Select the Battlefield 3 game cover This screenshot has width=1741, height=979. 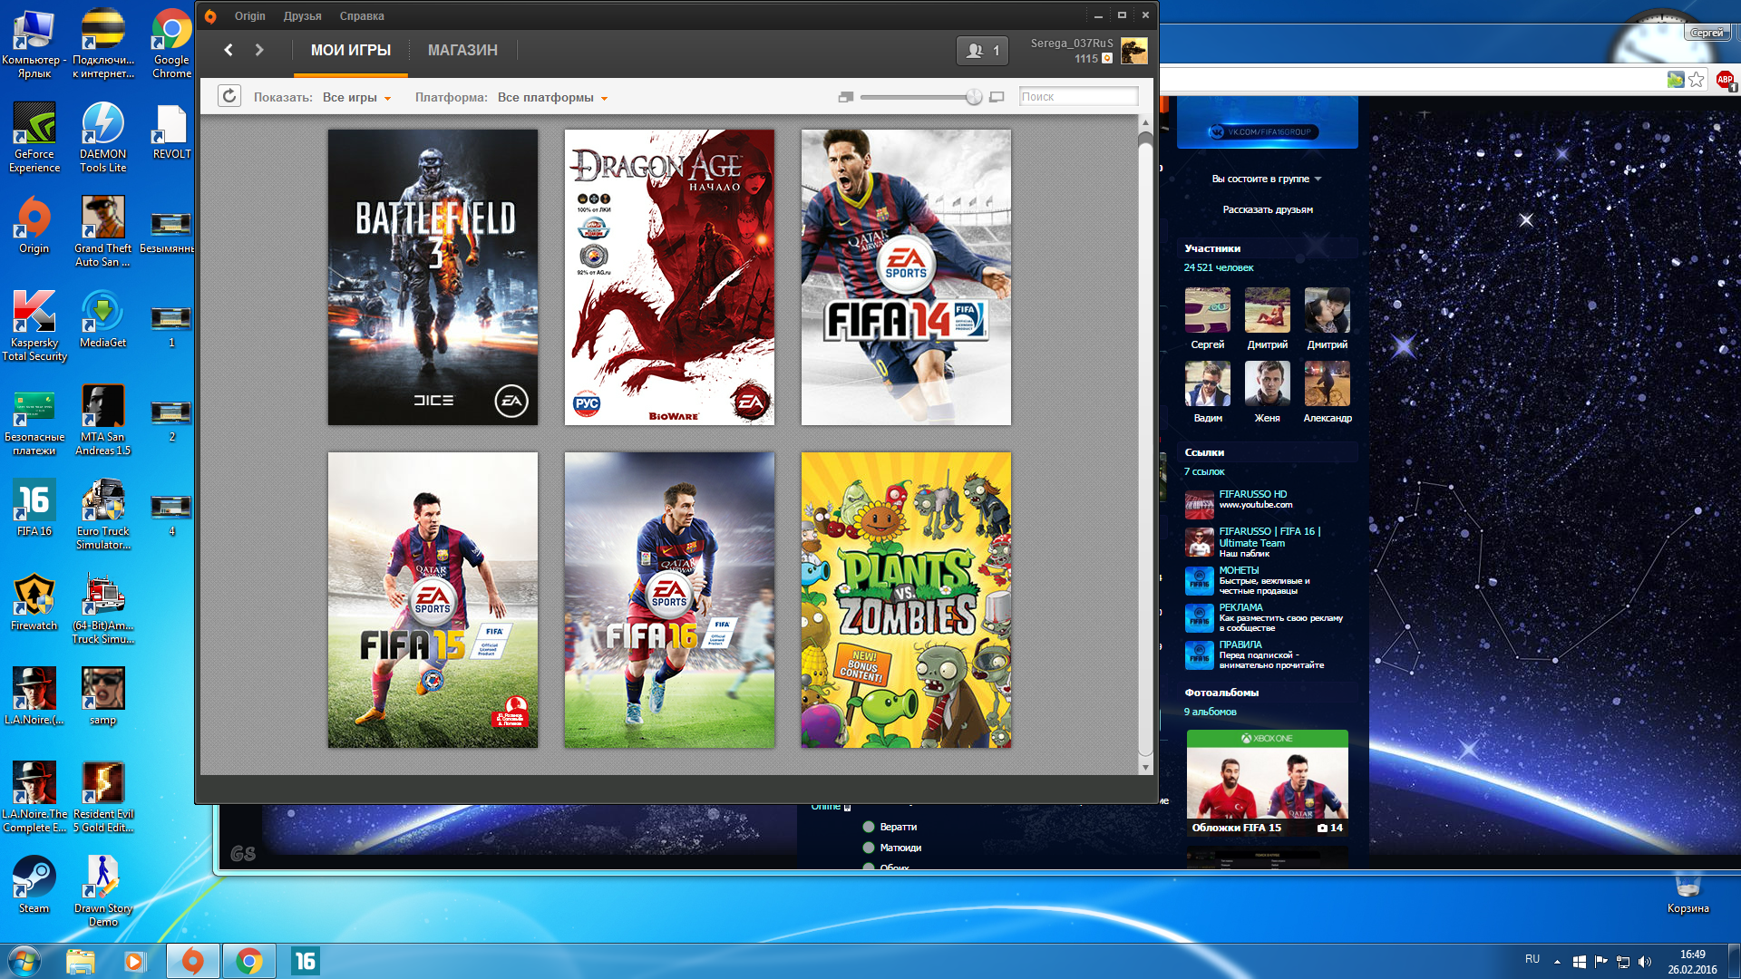[x=433, y=277]
